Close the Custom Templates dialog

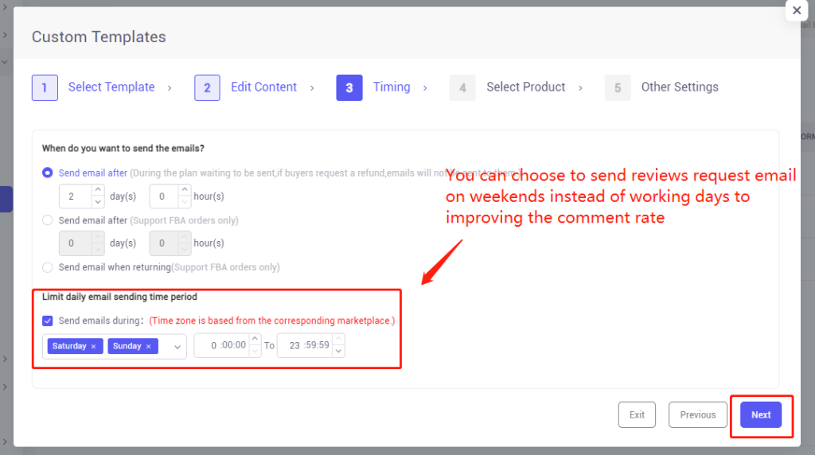796,10
